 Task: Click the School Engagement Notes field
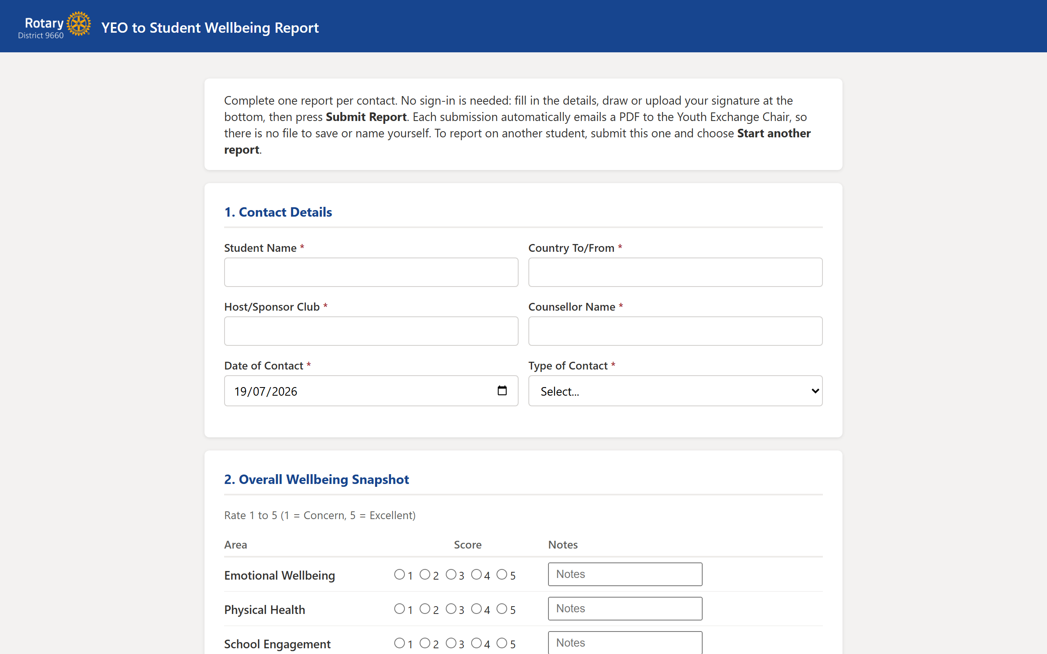point(625,643)
